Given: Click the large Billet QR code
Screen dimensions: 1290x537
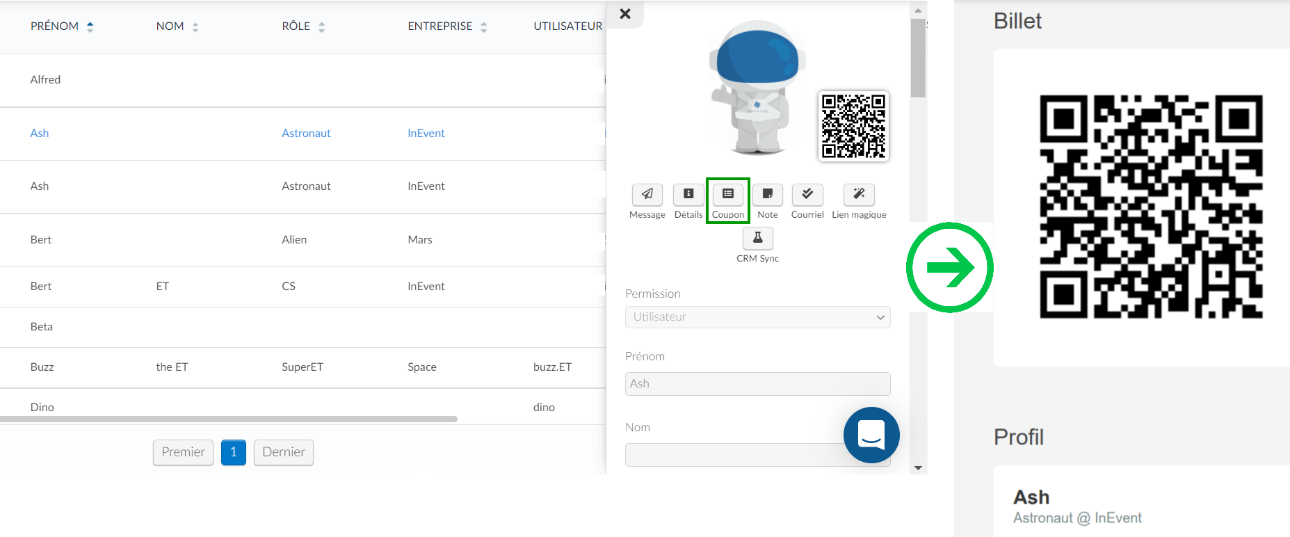Looking at the screenshot, I should [1151, 207].
